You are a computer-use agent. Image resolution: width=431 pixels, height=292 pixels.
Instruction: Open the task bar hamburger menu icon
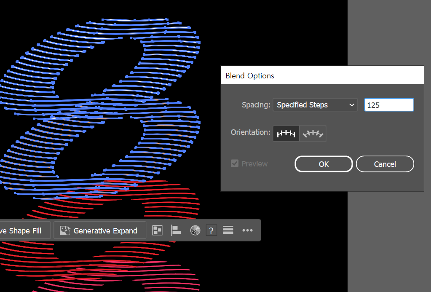click(228, 230)
